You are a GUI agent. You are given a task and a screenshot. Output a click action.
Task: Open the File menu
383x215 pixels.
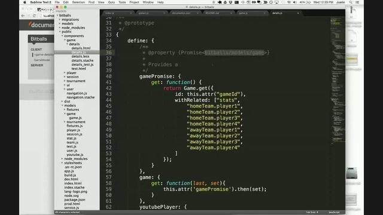point(57,2)
